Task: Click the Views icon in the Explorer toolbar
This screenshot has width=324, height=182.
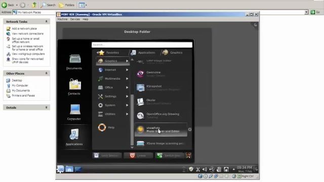Action: coord(83,5)
